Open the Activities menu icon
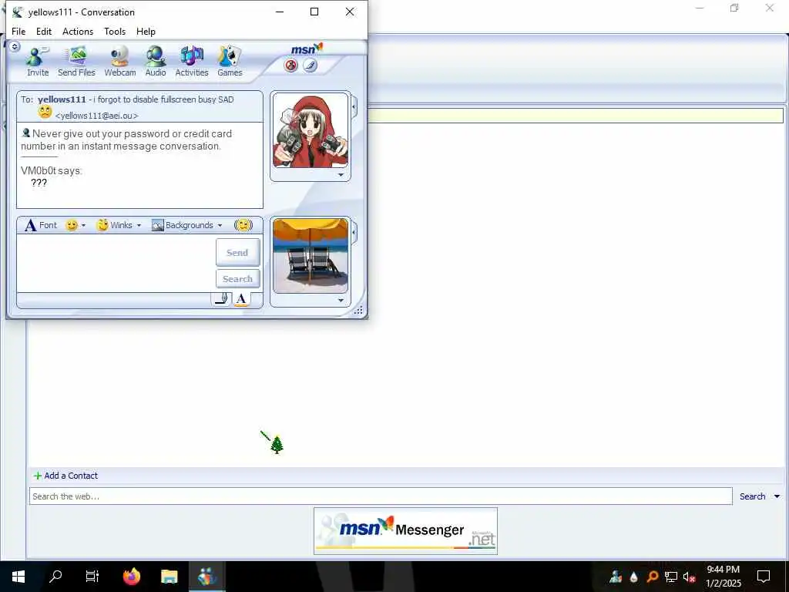This screenshot has height=592, width=789. 192,61
